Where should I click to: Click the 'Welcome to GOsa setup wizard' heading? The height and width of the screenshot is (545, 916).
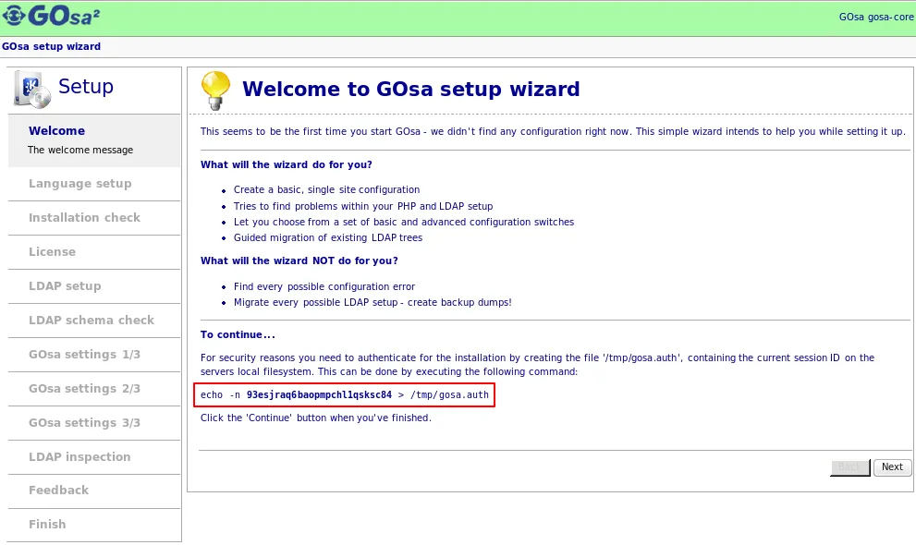click(x=410, y=89)
